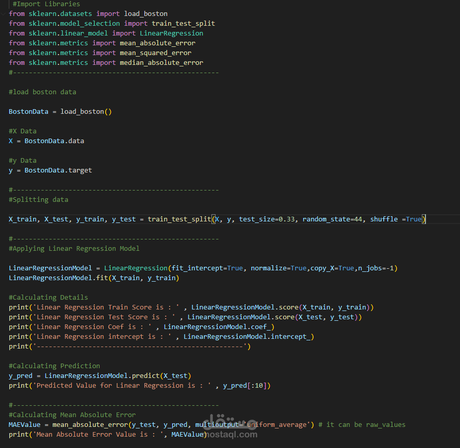Click 'X_train' at the start of split line
Viewport: 460px width, 448px height.
point(23,219)
